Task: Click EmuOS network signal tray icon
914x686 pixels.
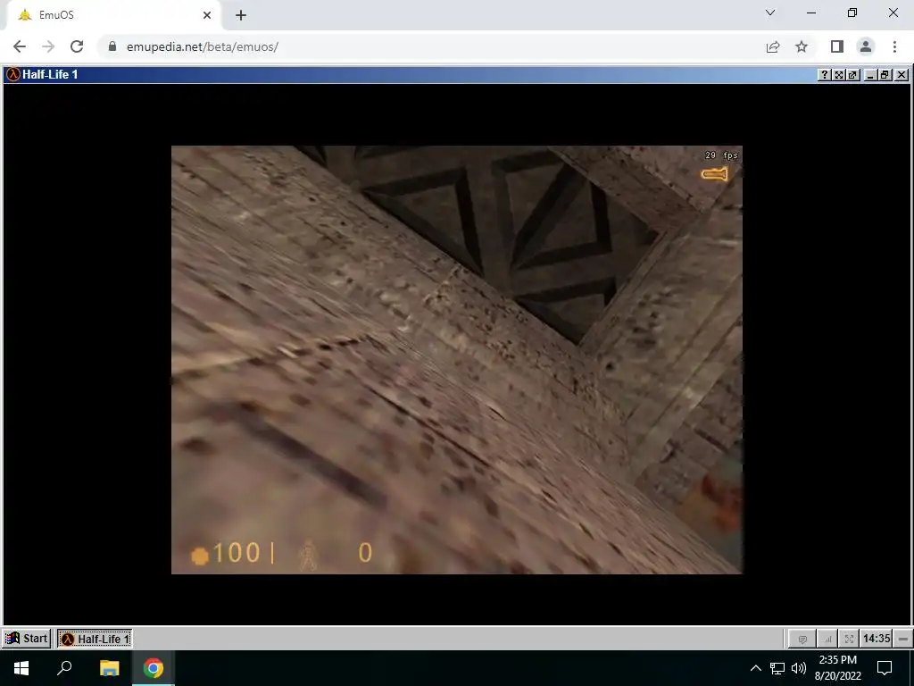Action: pos(827,640)
